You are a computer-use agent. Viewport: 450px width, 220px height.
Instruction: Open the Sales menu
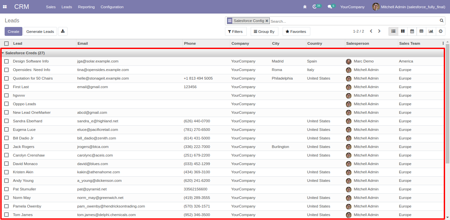point(51,7)
